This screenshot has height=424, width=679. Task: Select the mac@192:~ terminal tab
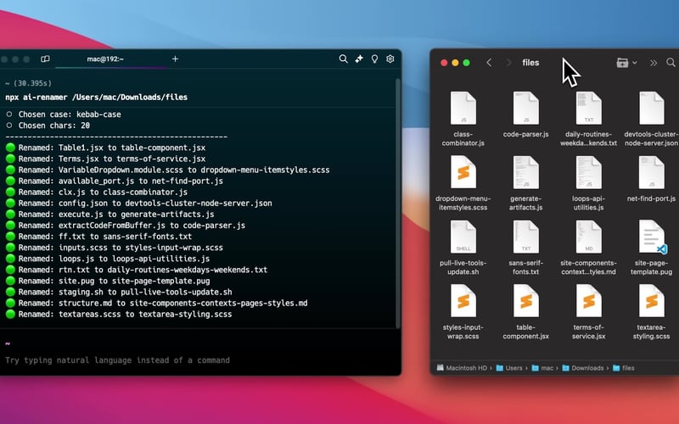click(x=105, y=59)
